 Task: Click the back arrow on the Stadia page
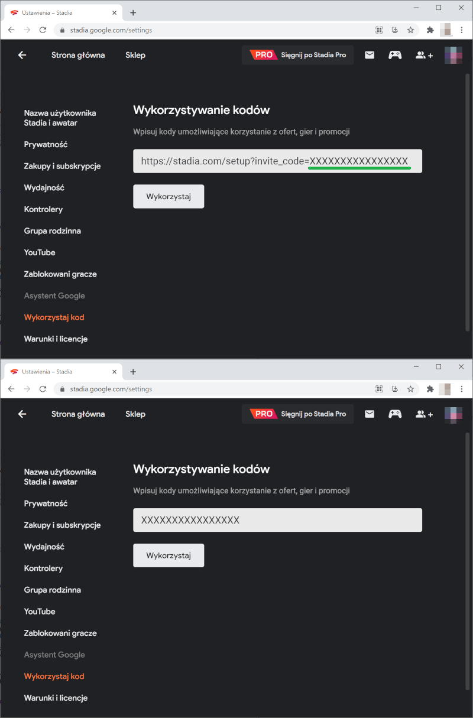point(22,54)
